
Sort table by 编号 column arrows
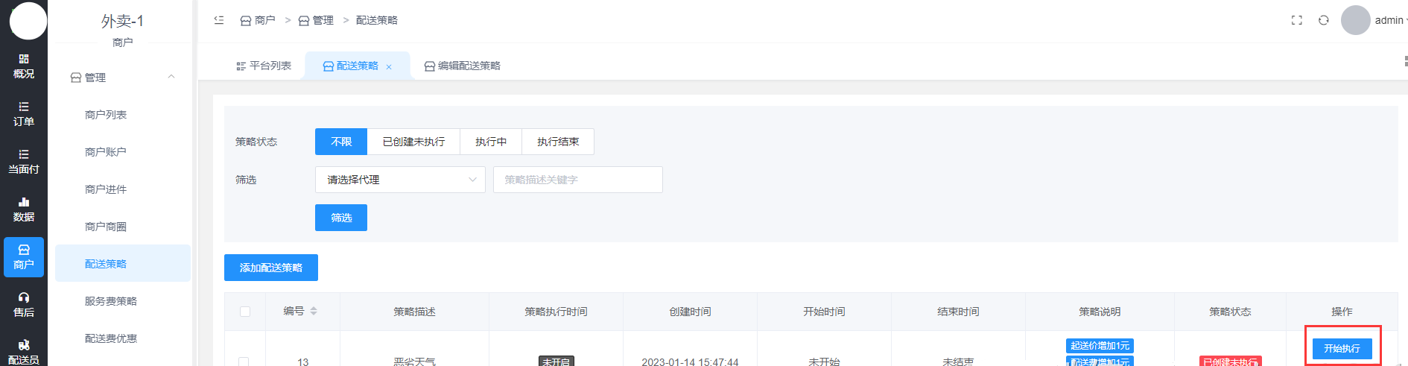tap(314, 311)
